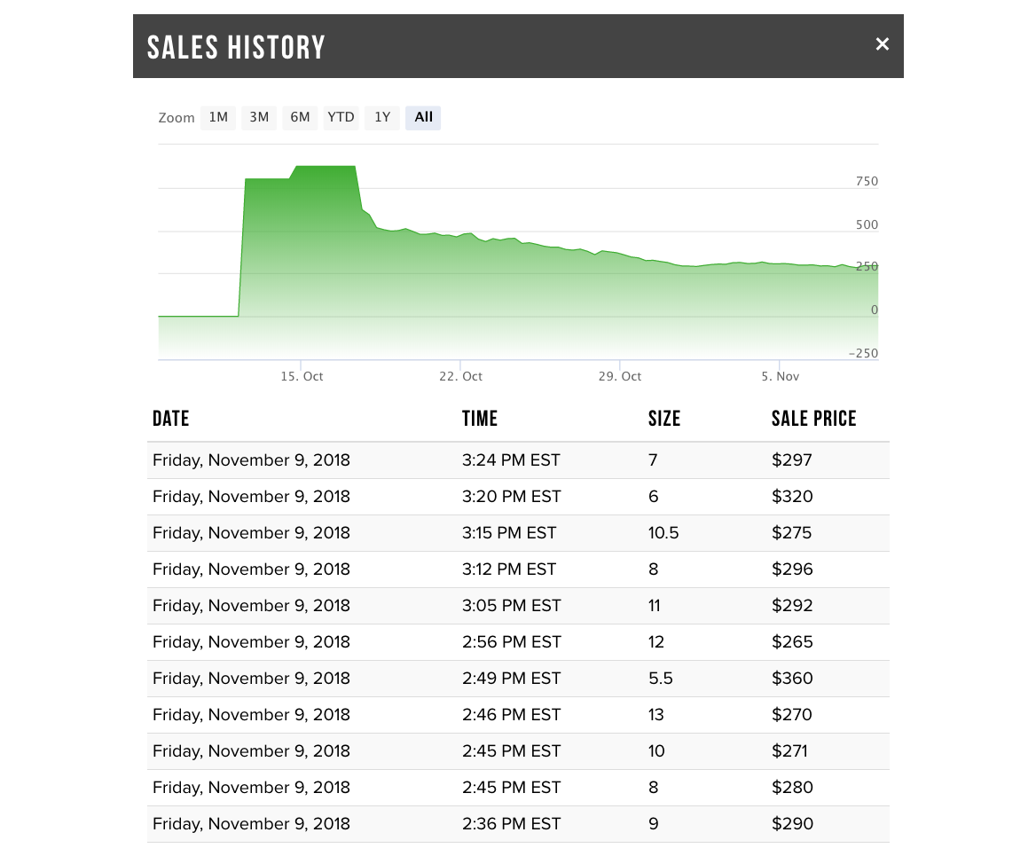
Task: Click the Sale Price column header
Action: coord(813,419)
